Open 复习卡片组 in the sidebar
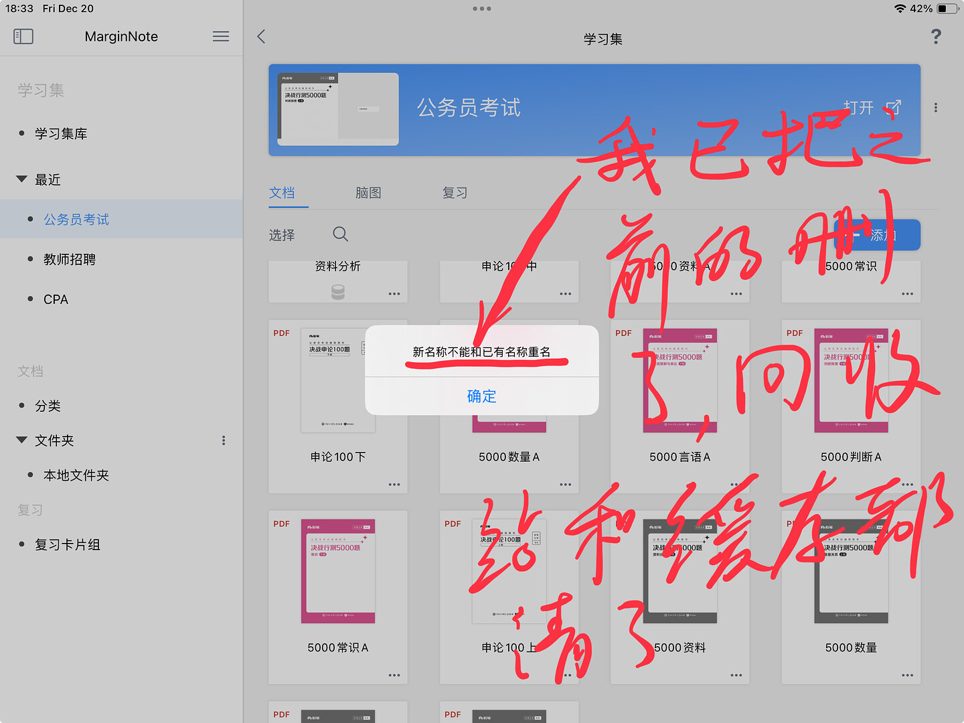Screen dimensions: 964x723 click(68, 545)
